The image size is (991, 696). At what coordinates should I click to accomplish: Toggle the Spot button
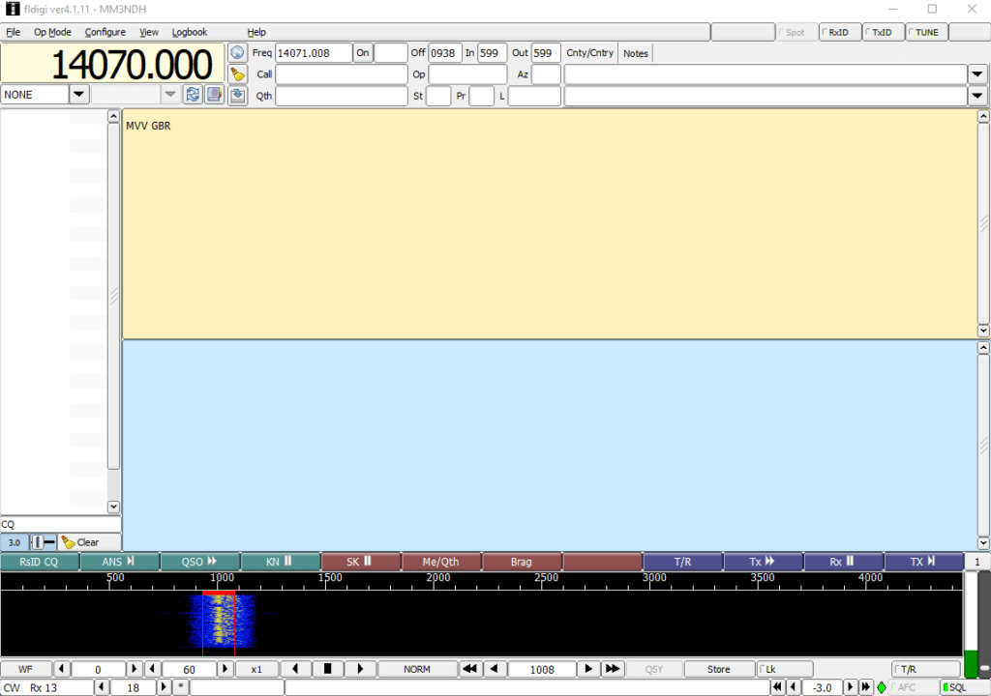[796, 32]
